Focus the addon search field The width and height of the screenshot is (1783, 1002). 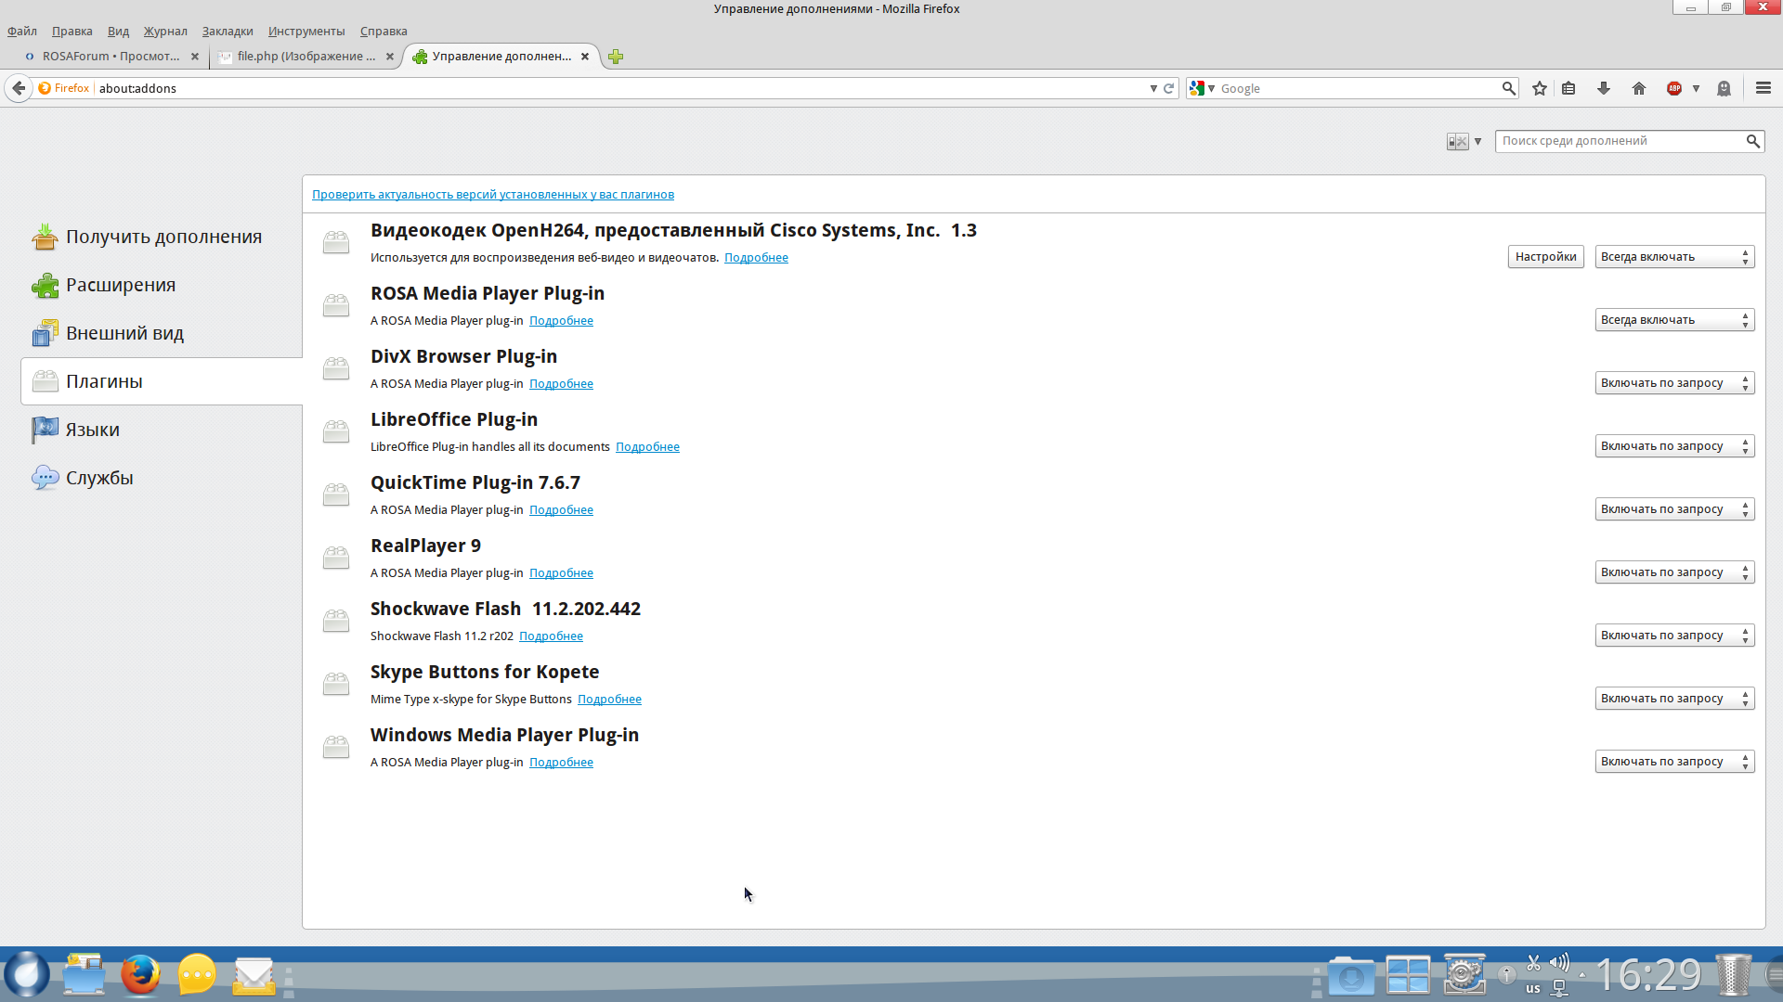click(1620, 141)
